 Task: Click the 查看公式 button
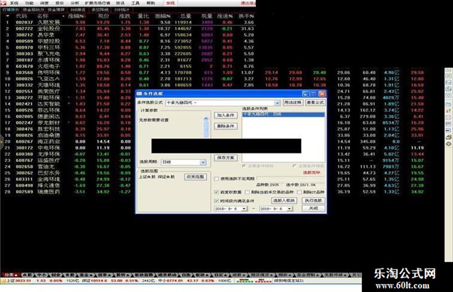point(315,102)
